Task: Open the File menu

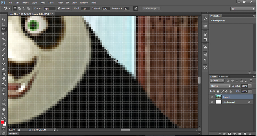Action: 10,3
